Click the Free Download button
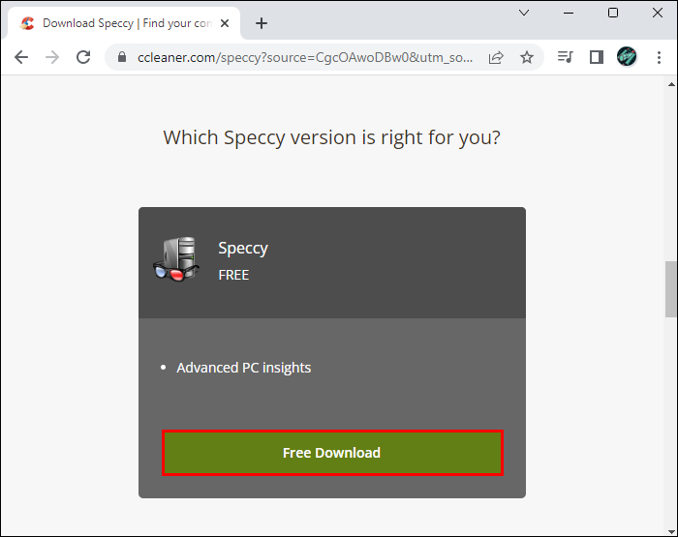Viewport: 678px width, 537px height. pyautogui.click(x=331, y=453)
